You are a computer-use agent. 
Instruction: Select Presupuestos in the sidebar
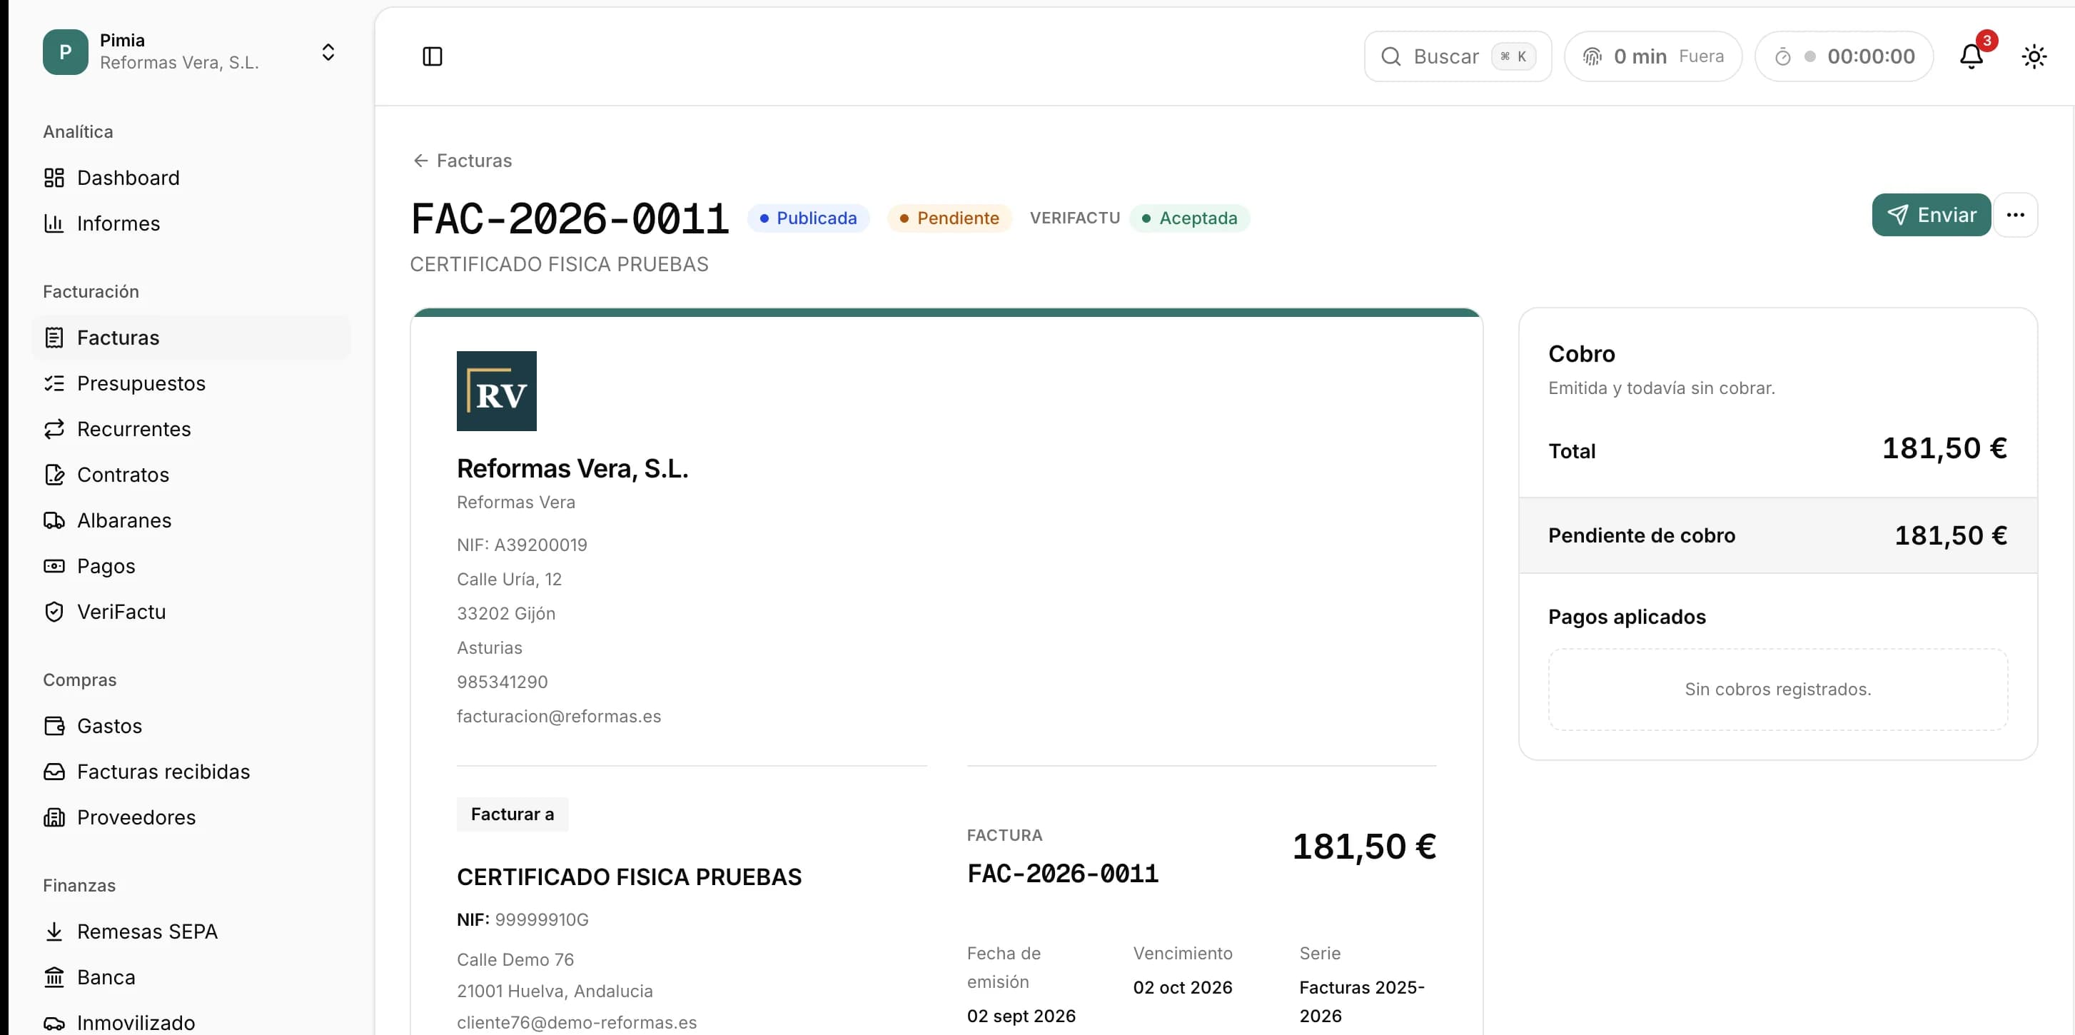[192, 383]
